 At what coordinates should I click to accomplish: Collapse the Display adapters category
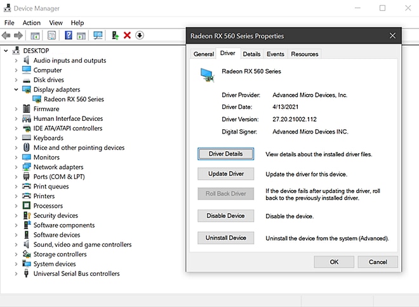16,89
